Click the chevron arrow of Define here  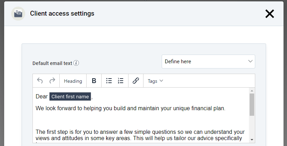[x=250, y=61]
